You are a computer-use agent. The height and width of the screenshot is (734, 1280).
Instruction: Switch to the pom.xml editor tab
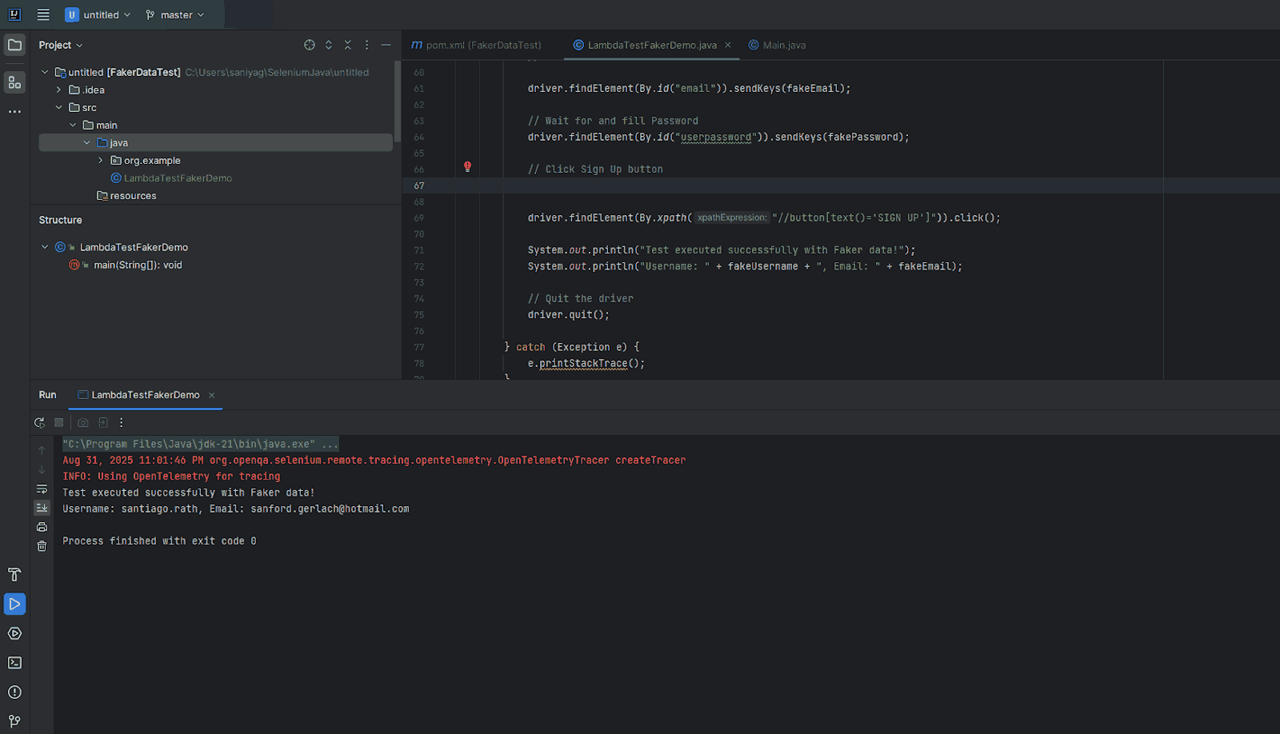(x=477, y=46)
